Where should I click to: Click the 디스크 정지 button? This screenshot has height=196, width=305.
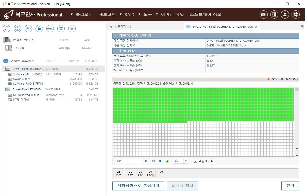[182, 186]
